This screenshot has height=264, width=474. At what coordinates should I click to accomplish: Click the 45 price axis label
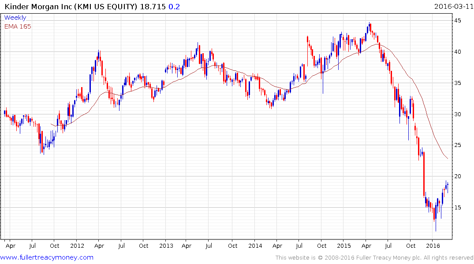click(458, 21)
